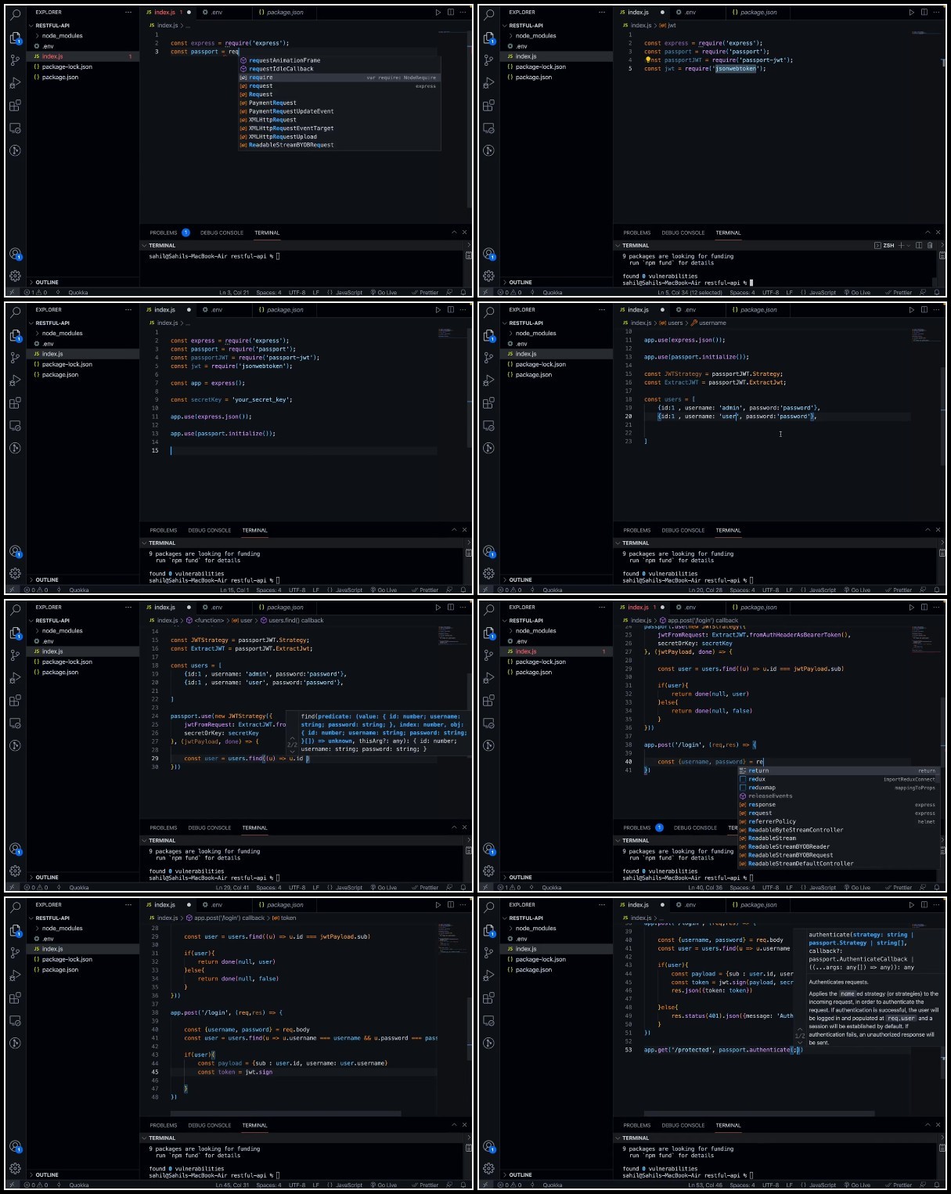This screenshot has height=1194, width=951.
Task: Click the code minimap in Ln 40 window
Action: pos(927,638)
